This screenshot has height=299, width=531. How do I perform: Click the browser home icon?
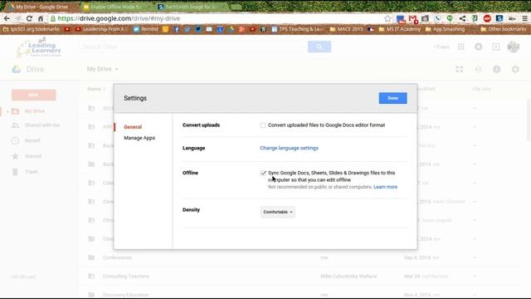pyautogui.click(x=41, y=18)
